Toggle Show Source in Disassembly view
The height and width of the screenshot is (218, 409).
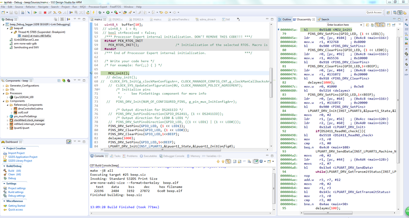[x=382, y=25]
